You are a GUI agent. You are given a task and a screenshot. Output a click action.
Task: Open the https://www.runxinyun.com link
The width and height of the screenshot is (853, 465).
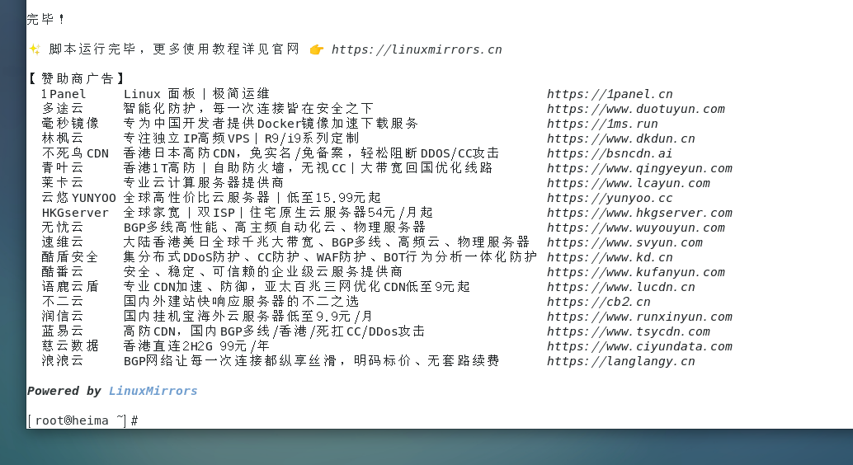(x=640, y=317)
